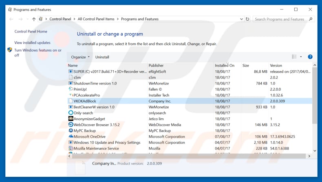Click the ShutdownTime program icon
The width and height of the screenshot is (322, 182).
click(71, 83)
